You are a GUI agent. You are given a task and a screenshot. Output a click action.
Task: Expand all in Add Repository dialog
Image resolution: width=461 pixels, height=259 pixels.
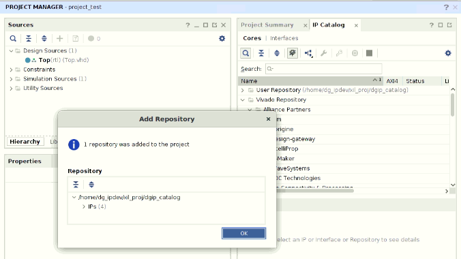[x=91, y=184]
